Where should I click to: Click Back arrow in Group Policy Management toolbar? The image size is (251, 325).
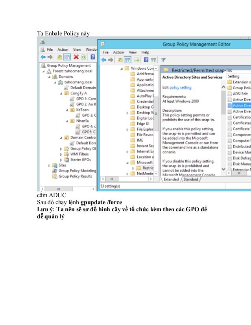tap(43, 57)
